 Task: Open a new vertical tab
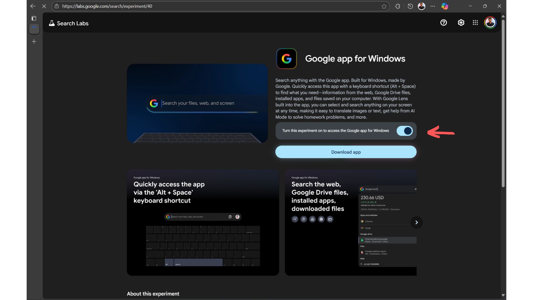point(34,42)
